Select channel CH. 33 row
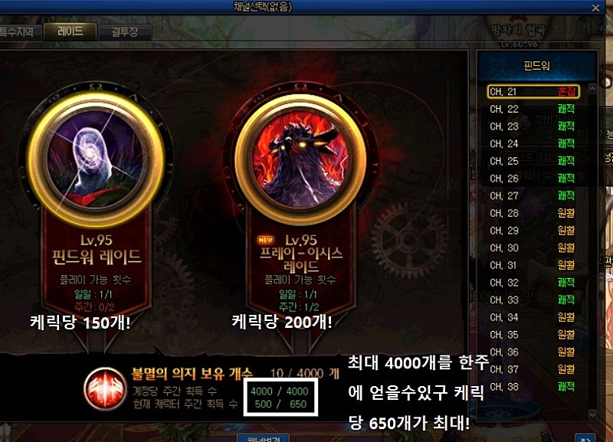 533,300
